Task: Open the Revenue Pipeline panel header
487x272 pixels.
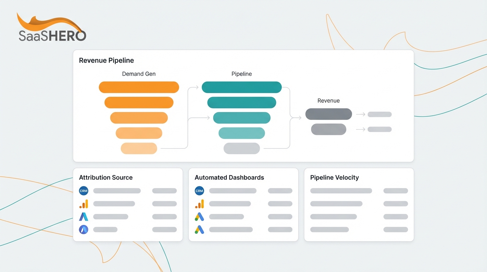Action: click(x=106, y=60)
